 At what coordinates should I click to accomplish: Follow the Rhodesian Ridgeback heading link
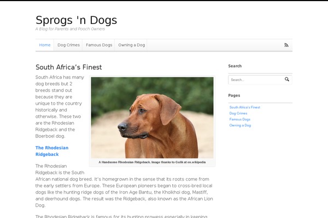tap(52, 151)
